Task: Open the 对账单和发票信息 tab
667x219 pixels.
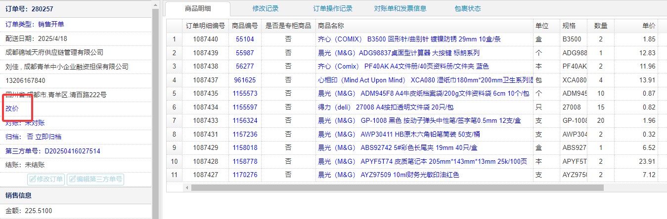Action: (400, 8)
